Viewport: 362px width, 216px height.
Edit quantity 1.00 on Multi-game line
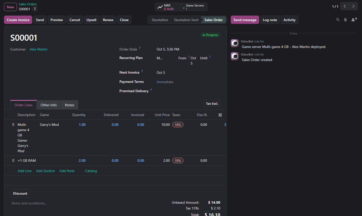(82, 125)
